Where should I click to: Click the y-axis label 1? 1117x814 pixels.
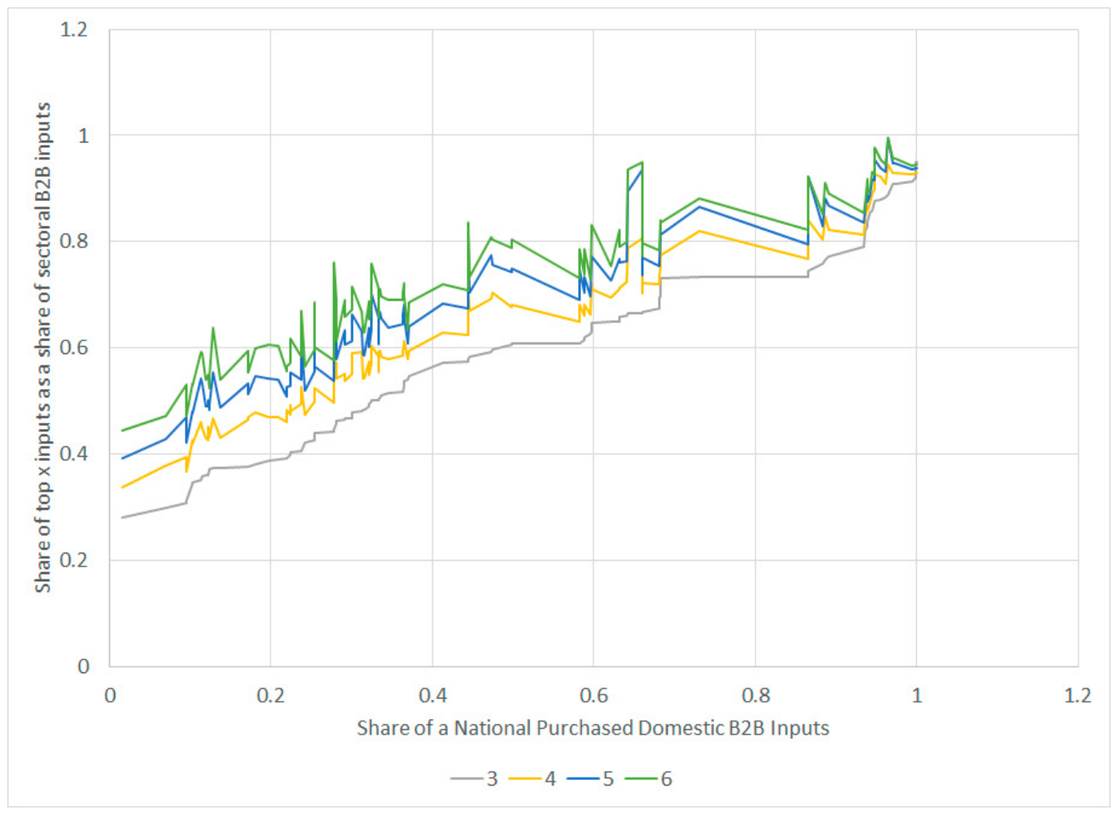(83, 135)
